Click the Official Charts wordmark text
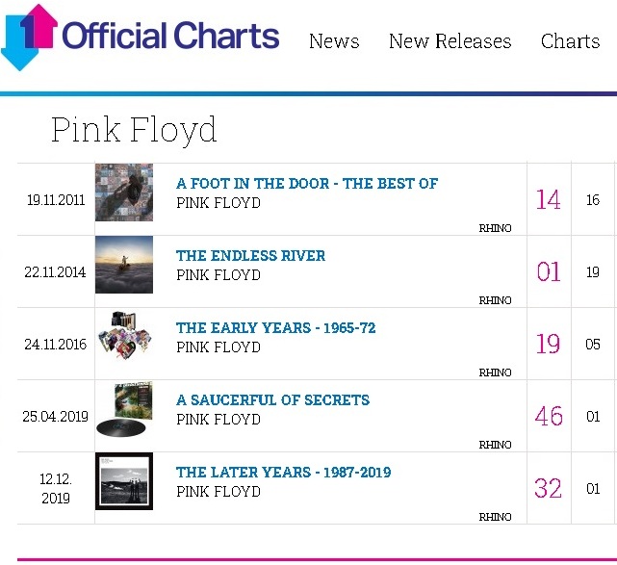Viewport: 617px width, 565px height. pos(170,37)
